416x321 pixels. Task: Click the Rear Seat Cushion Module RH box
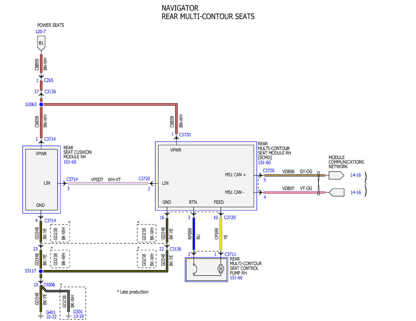coord(41,179)
